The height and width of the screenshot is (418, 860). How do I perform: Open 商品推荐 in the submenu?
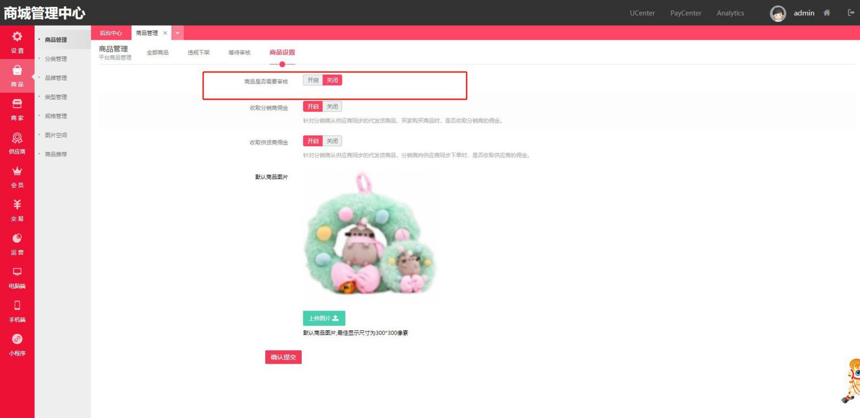tap(56, 154)
